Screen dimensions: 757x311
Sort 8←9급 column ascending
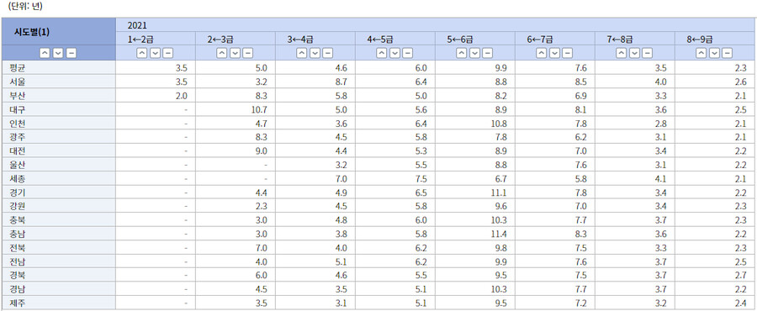[701, 53]
